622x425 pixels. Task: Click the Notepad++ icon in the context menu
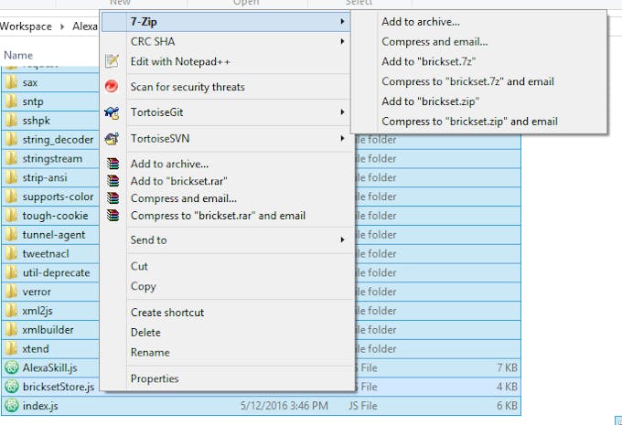112,61
